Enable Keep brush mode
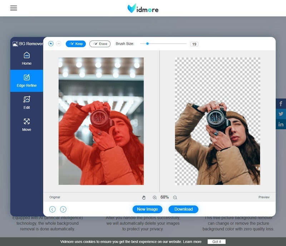Image resolution: width=286 pixels, height=246 pixels. click(x=75, y=44)
